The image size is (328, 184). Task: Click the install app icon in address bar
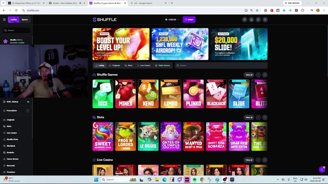[x=246, y=10]
